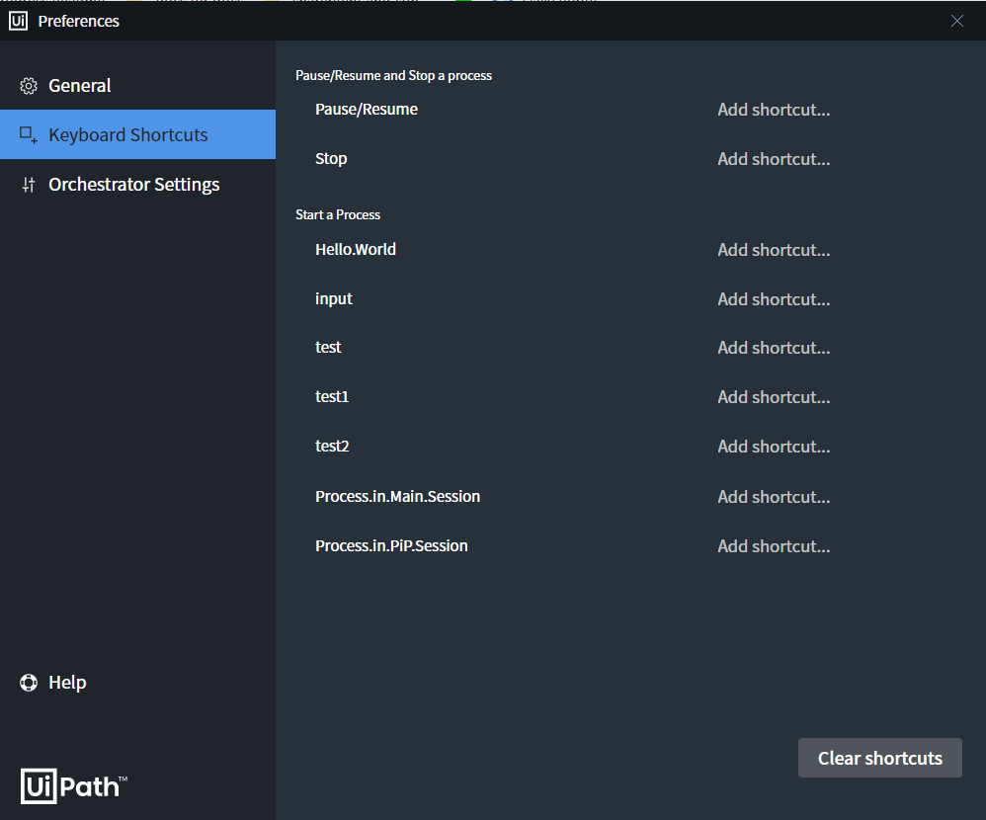
Task: Add shortcut for Stop
Action: [x=774, y=159]
